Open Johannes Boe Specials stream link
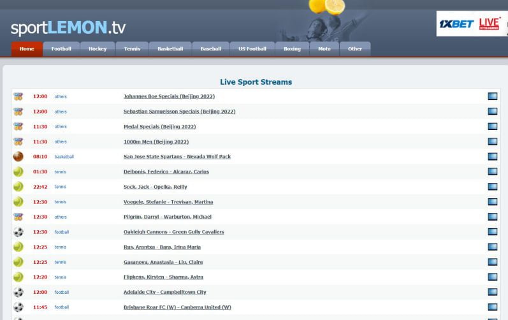 click(x=169, y=96)
